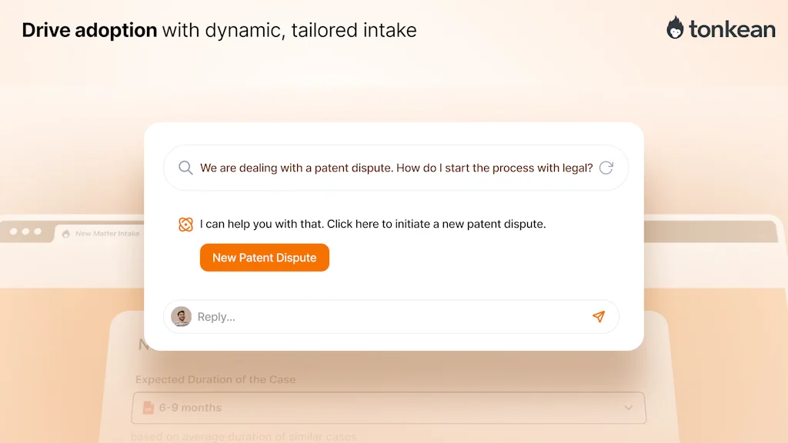Open the Expected Duration of the Case dropdown

tap(388, 408)
